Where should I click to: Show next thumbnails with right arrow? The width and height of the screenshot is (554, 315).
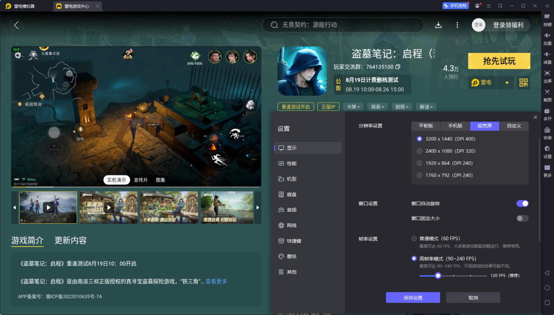[258, 208]
